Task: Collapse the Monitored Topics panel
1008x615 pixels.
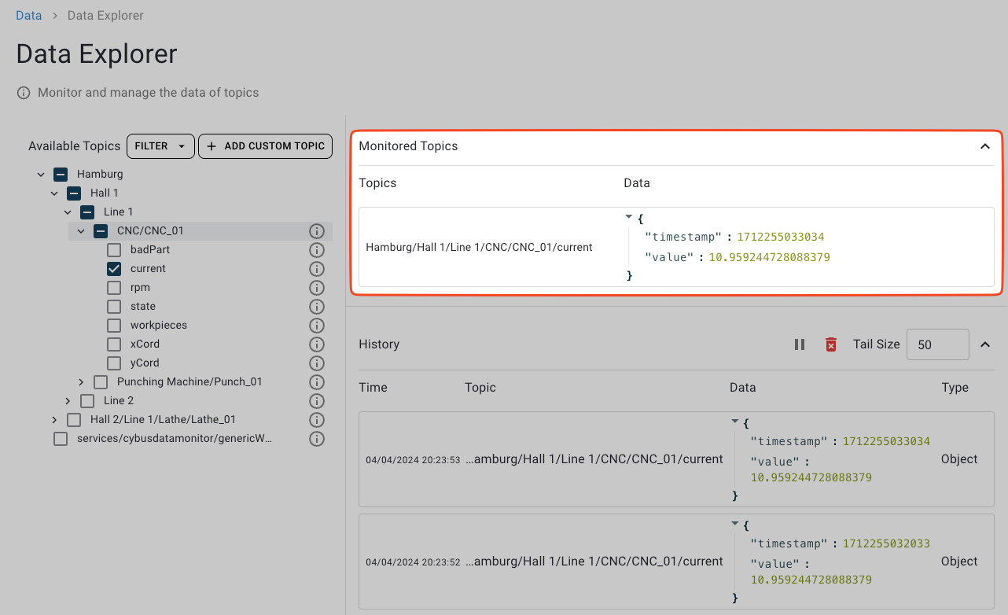Action: pos(984,146)
